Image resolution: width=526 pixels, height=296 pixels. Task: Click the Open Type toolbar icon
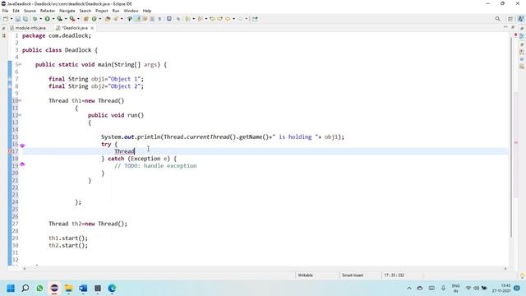tap(108, 19)
